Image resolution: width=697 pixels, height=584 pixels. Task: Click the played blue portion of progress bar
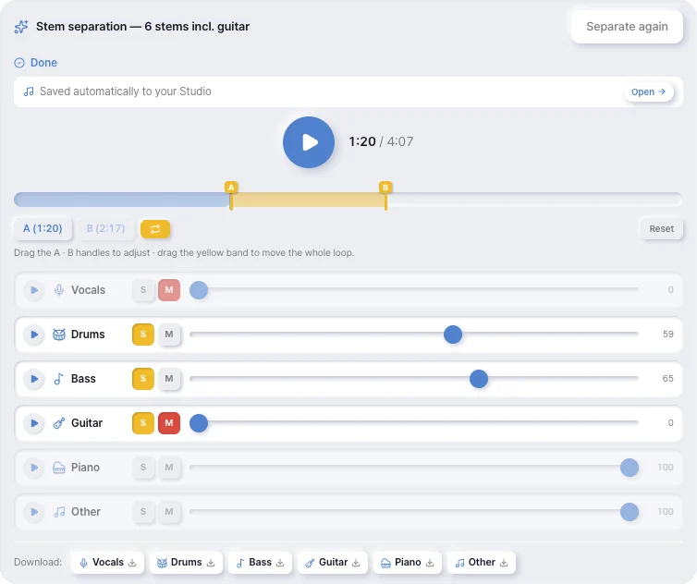click(122, 200)
